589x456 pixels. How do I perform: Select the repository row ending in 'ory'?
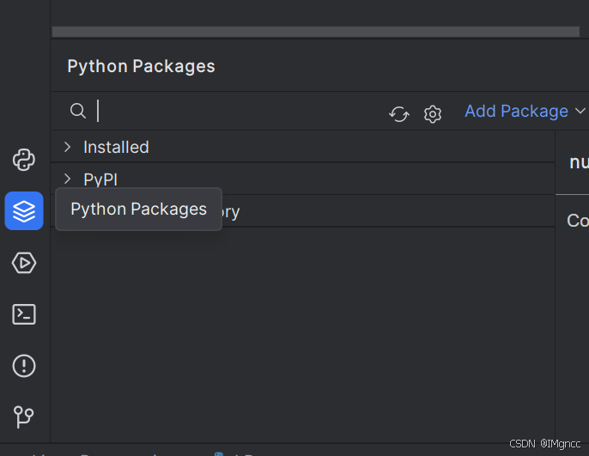[230, 211]
